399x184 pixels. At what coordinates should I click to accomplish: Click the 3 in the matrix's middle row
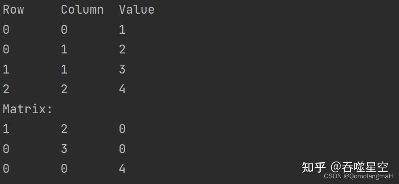coord(64,149)
